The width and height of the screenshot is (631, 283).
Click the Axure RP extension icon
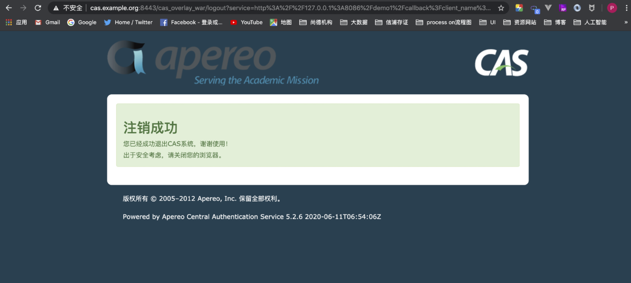(563, 8)
